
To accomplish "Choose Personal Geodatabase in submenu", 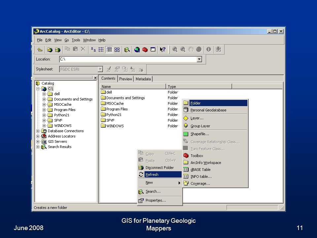I will point(215,110).
